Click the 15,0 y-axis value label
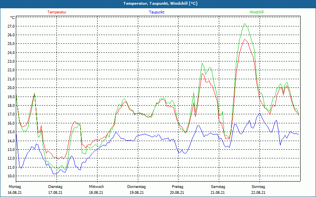316x197 pixels. click(11, 132)
